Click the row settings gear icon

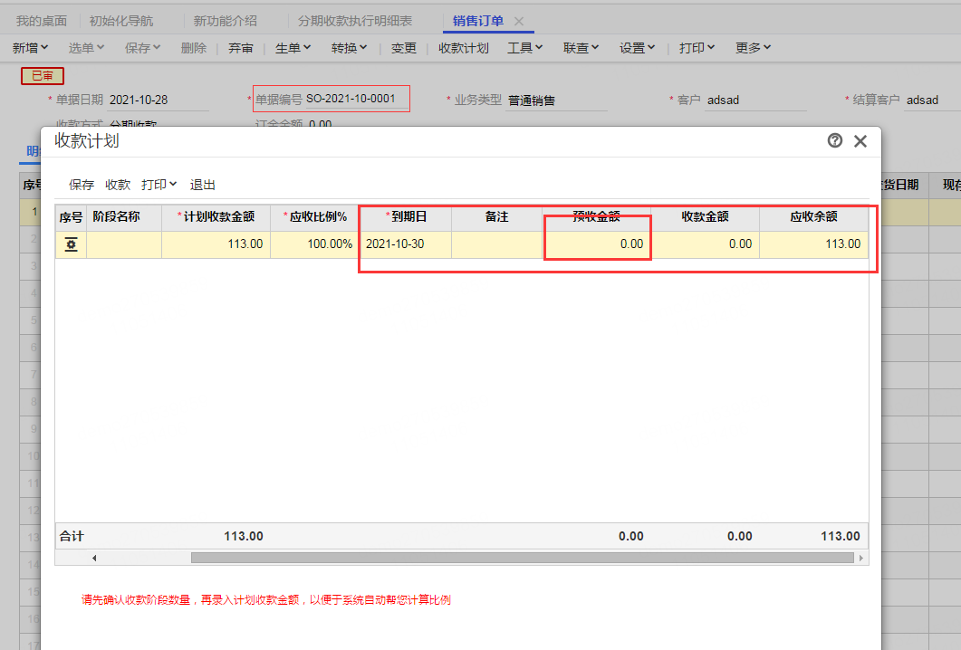pyautogui.click(x=71, y=244)
